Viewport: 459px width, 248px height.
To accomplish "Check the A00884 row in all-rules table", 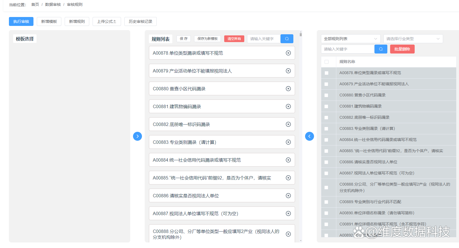I will [x=327, y=140].
